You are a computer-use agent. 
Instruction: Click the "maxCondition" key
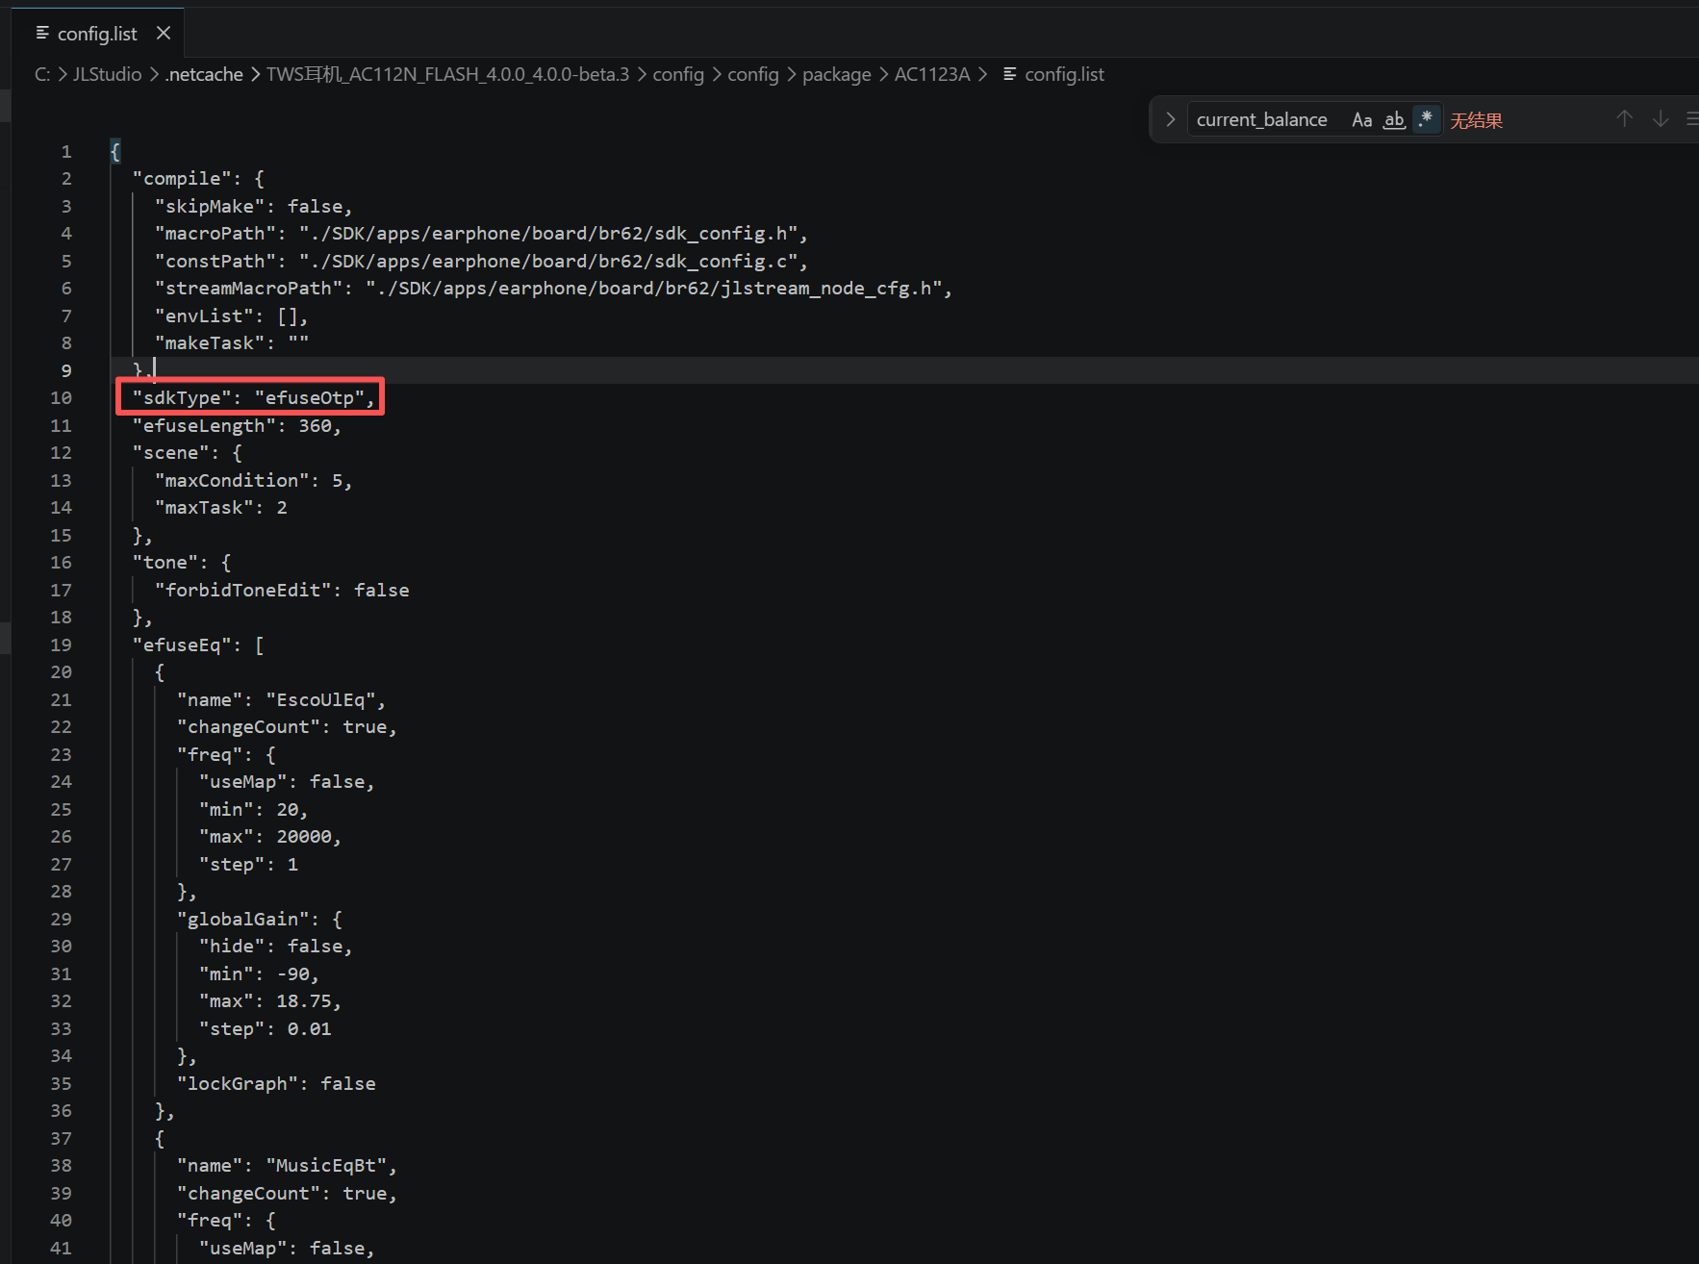pyautogui.click(x=232, y=480)
